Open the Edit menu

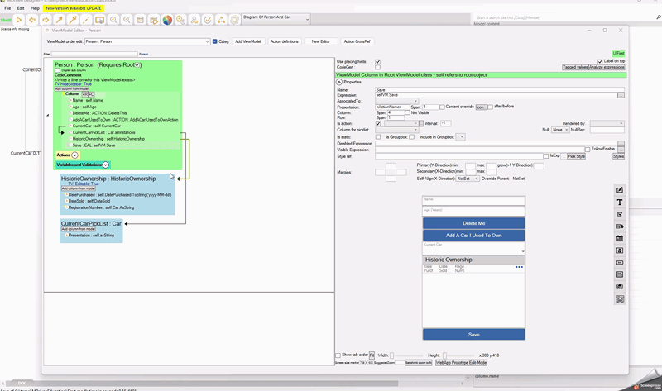21,8
